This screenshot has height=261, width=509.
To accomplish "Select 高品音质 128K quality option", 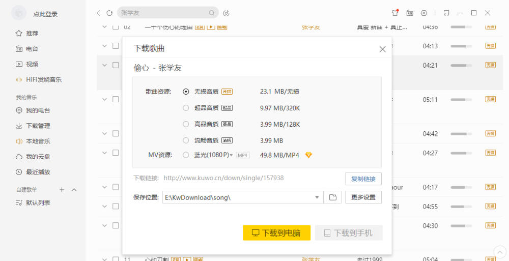I will click(186, 124).
